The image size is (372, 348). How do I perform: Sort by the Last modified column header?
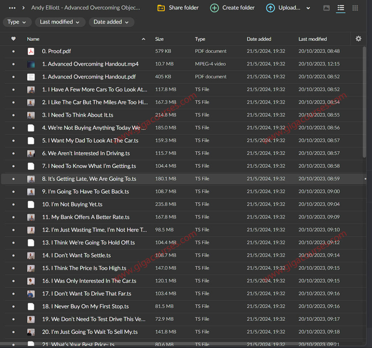[312, 39]
